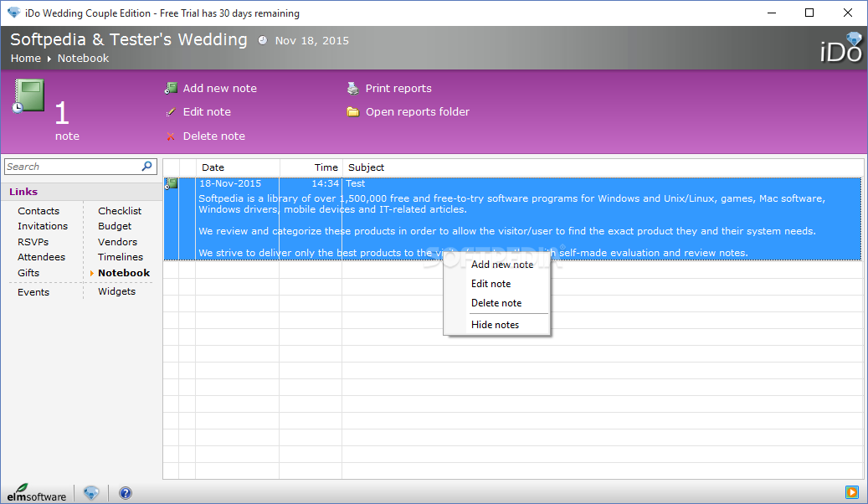Viewport: 868px width, 504px height.
Task: Click the Delete note toolbar link
Action: 214,136
